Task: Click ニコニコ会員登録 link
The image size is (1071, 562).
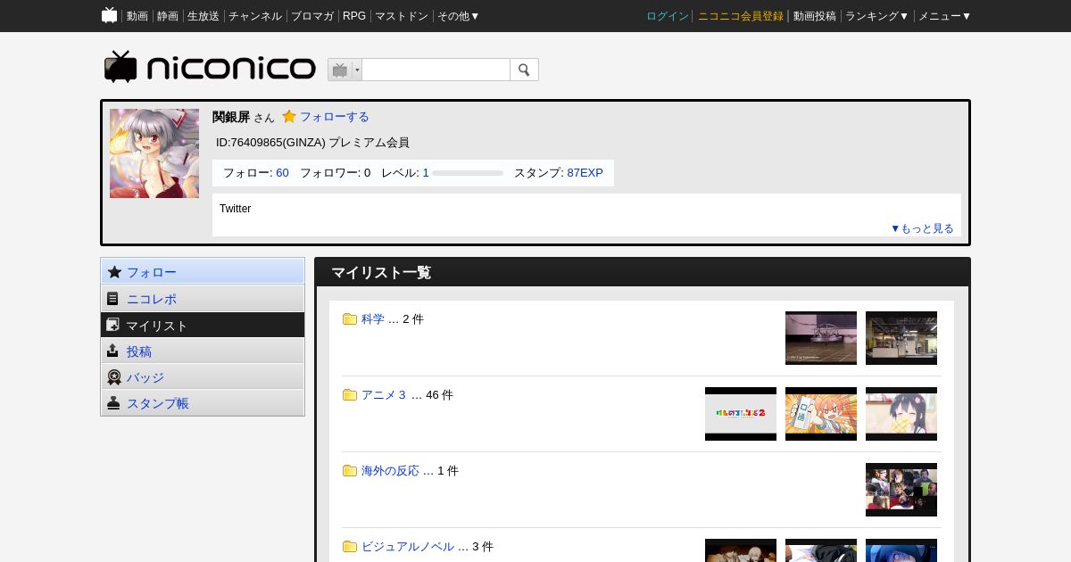Action: tap(741, 16)
